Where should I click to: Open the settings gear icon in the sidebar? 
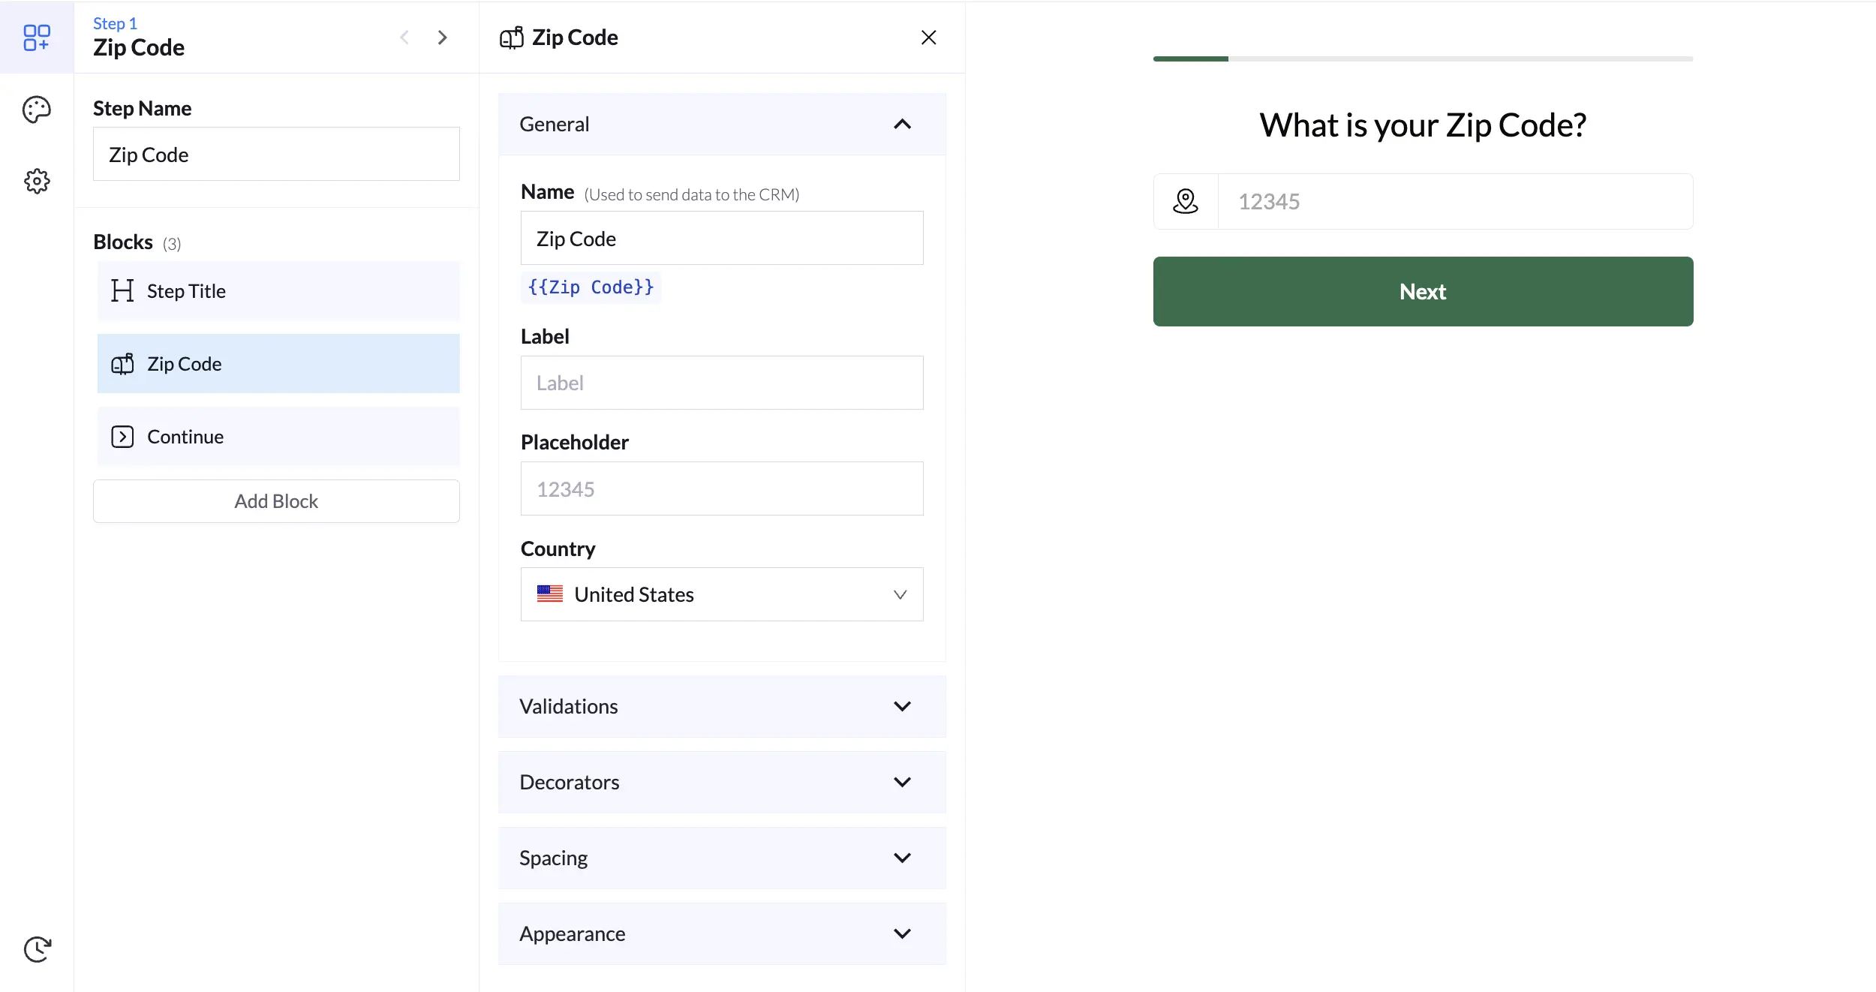coord(37,181)
